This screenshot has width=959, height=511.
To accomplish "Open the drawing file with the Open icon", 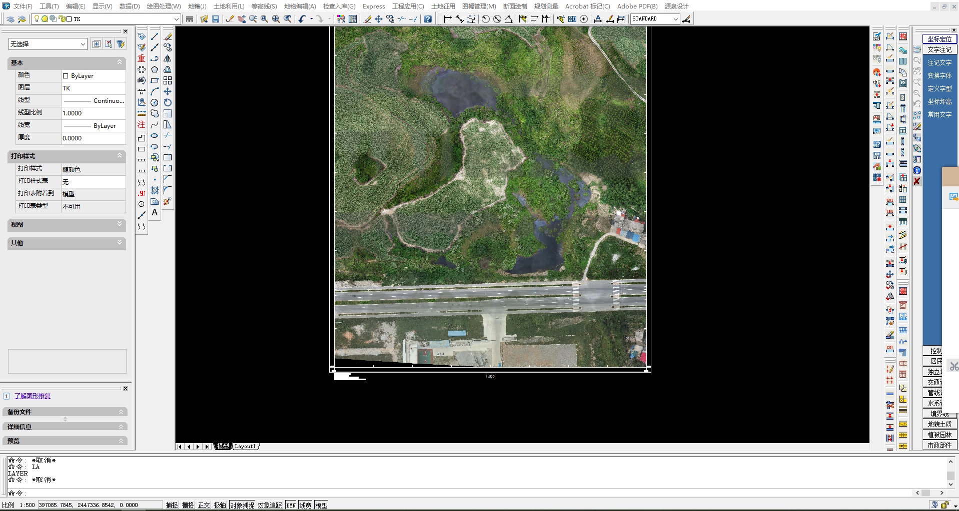I will coord(204,18).
